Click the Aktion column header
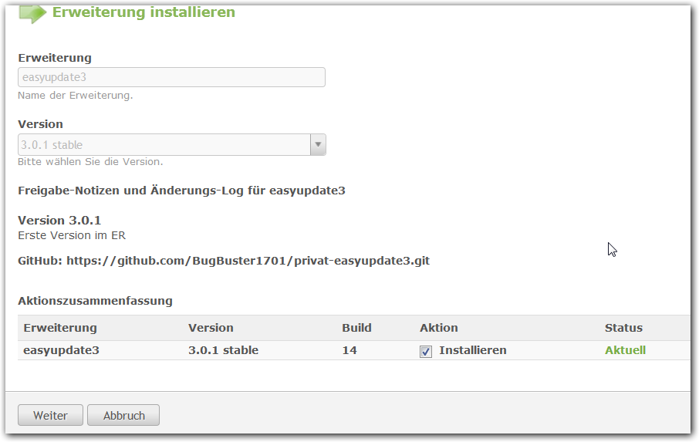The width and height of the screenshot is (699, 442). pyautogui.click(x=439, y=328)
